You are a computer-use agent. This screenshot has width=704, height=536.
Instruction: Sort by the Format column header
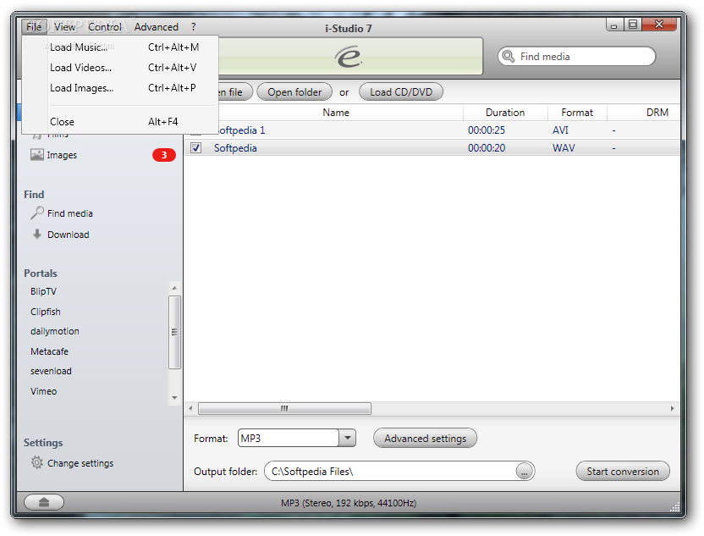(577, 113)
